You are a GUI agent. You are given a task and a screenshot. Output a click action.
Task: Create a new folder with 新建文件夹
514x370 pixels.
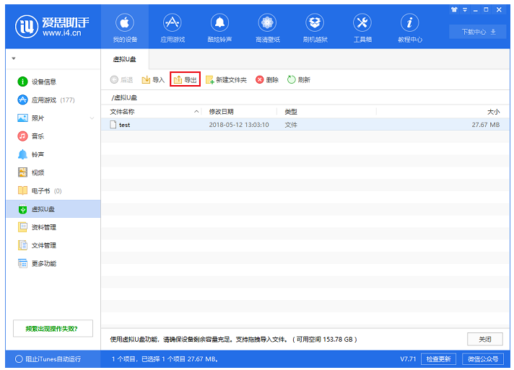coord(226,79)
